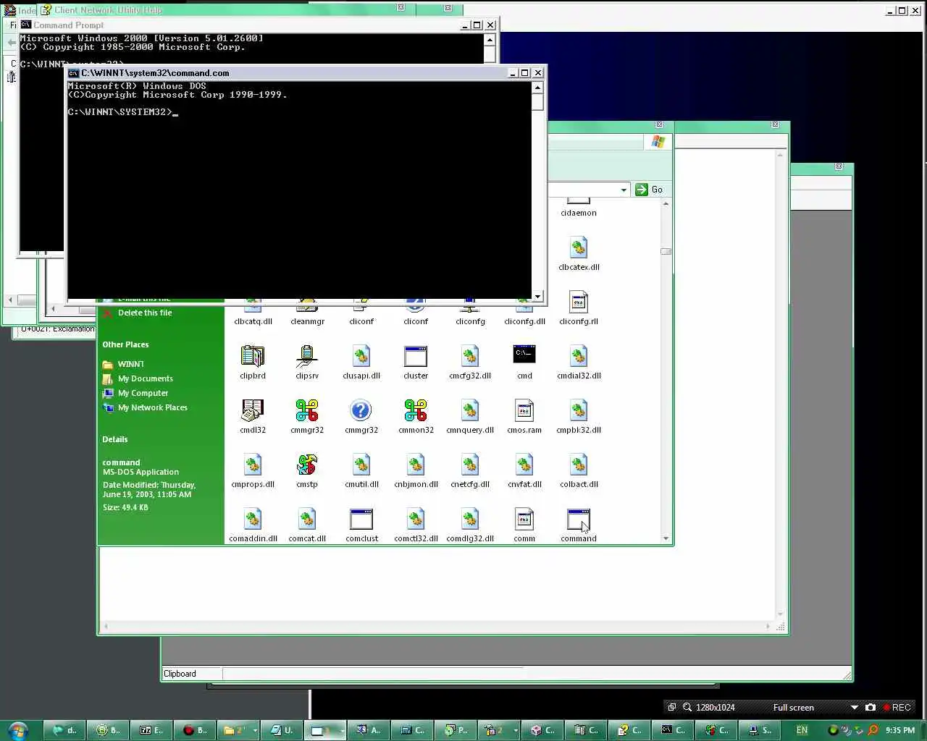Select the cliconfg.rll file icon

[x=579, y=301]
